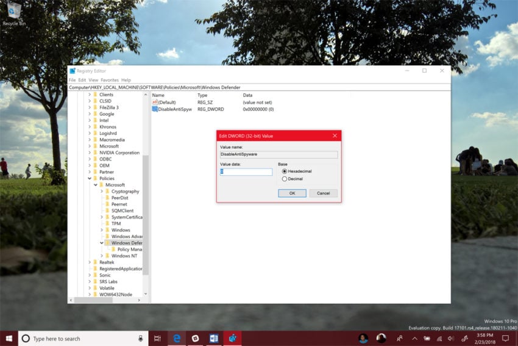Click the volume speaker tray icon
Image resolution: width=518 pixels, height=346 pixels.
coord(451,339)
